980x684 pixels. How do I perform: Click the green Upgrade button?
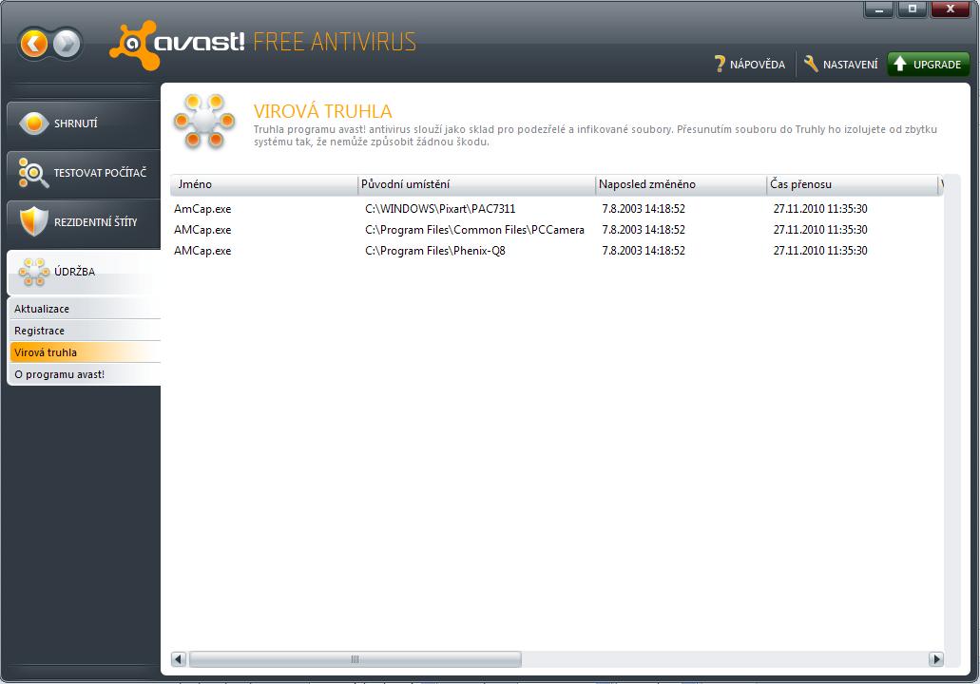point(928,65)
